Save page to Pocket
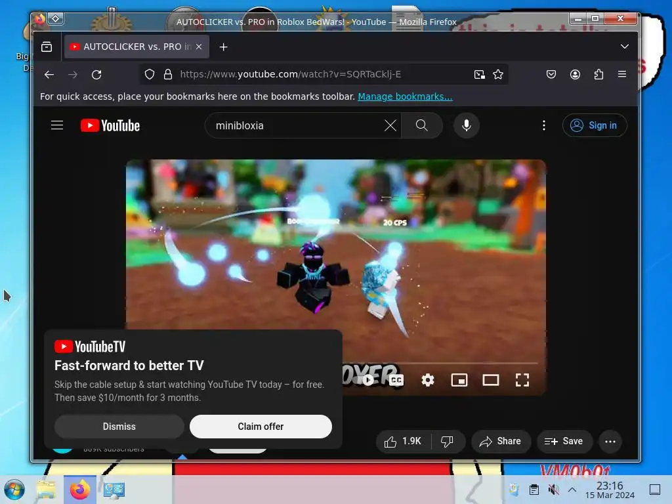 point(551,75)
